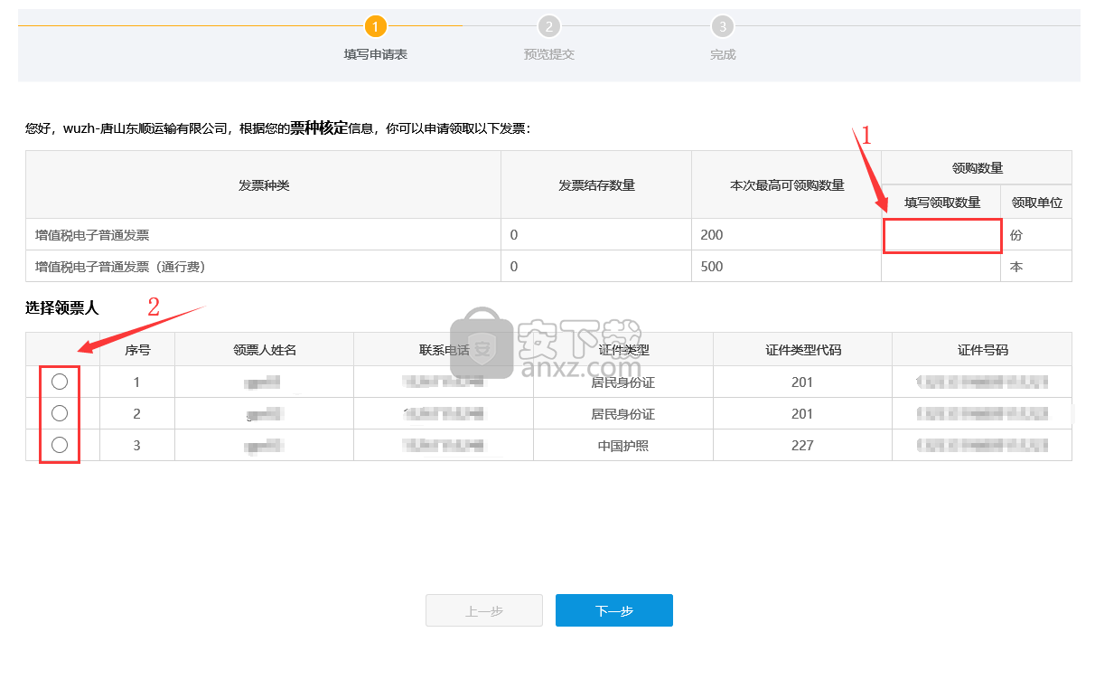This screenshot has width=1095, height=689.
Task: Click the 填写申请表 step label
Action: [376, 54]
